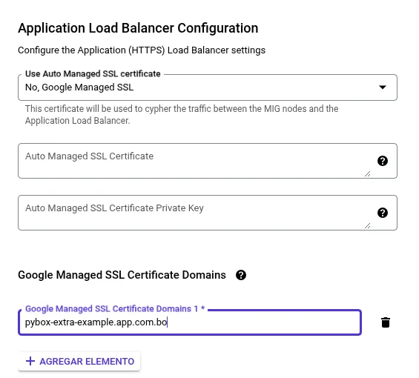Show help for Google Managed SSL Certificate Domains
Screen dimensions: 419x378
coord(241,275)
